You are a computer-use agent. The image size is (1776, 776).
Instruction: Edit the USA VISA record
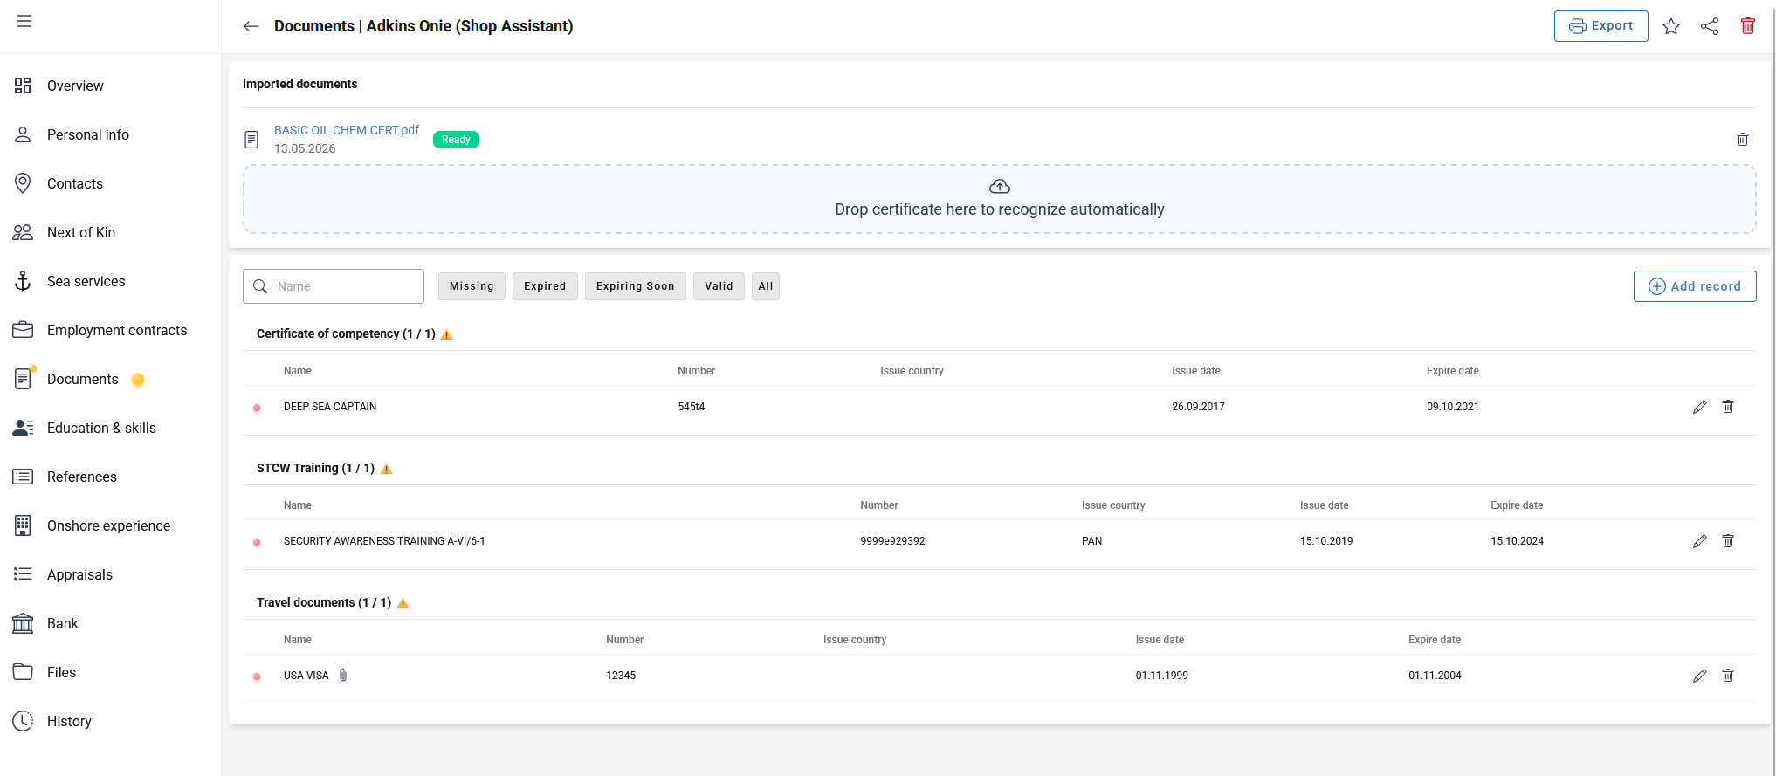click(x=1700, y=676)
